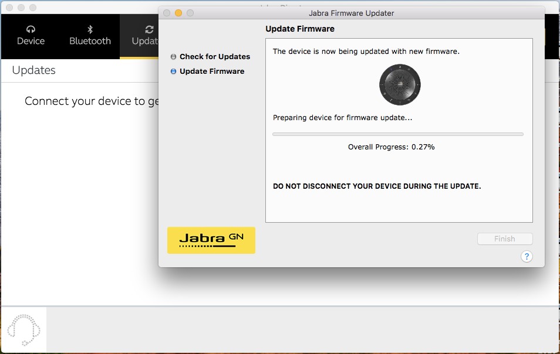
Task: Select the Check for Updates step
Action: [210, 56]
